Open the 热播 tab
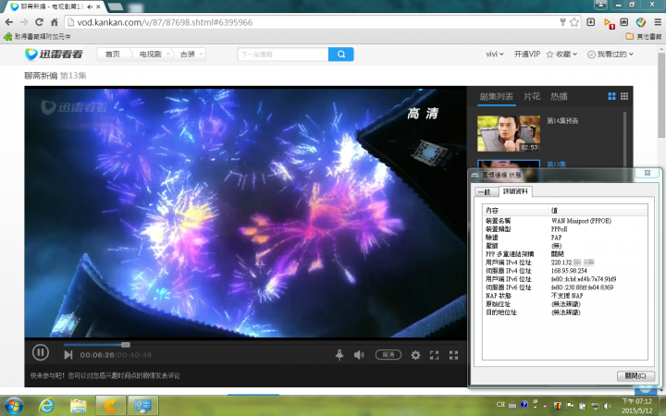This screenshot has width=666, height=416. pyautogui.click(x=559, y=96)
